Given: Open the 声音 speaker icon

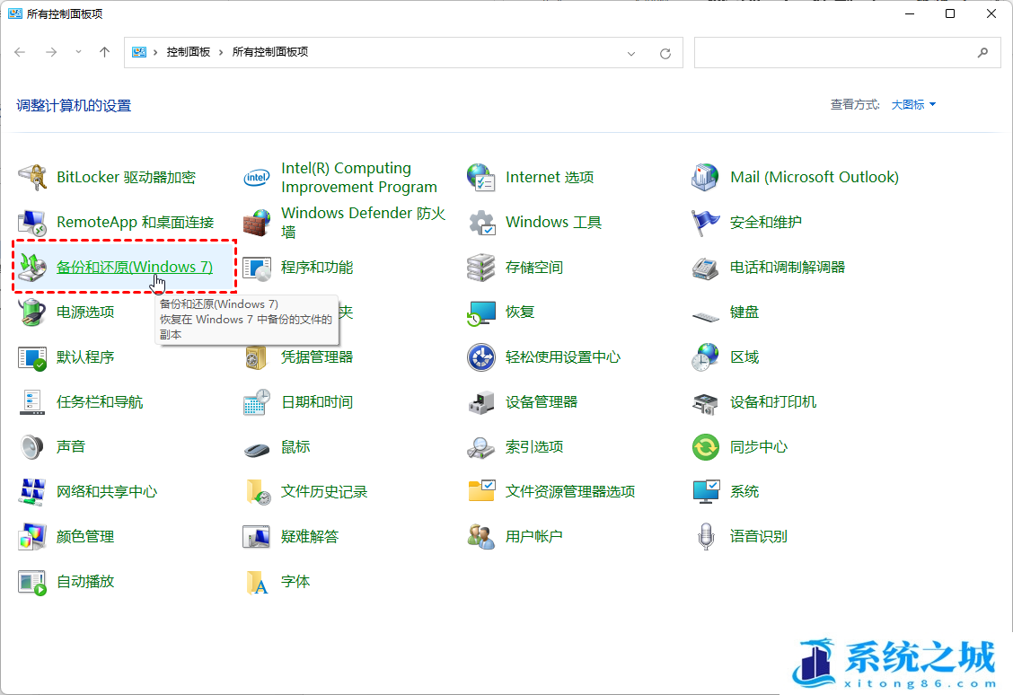Looking at the screenshot, I should pos(32,446).
